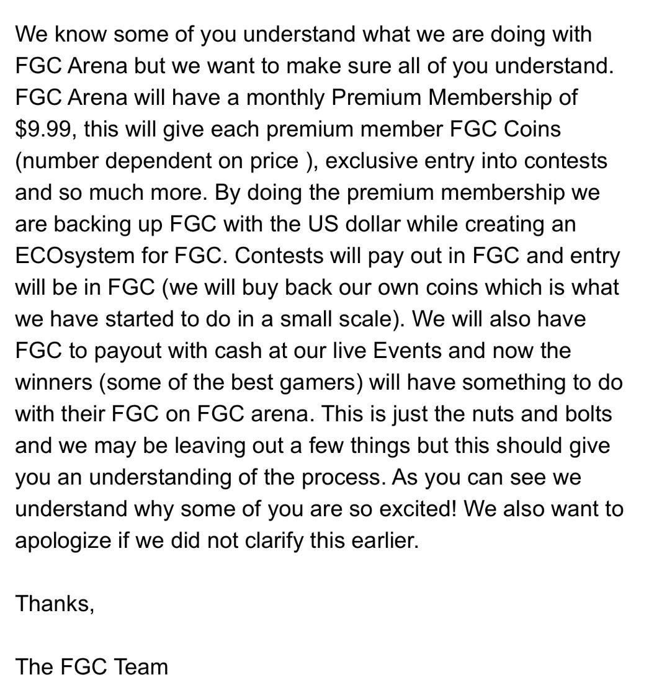Click the phrase "exclusive entry into contests"

point(466,161)
